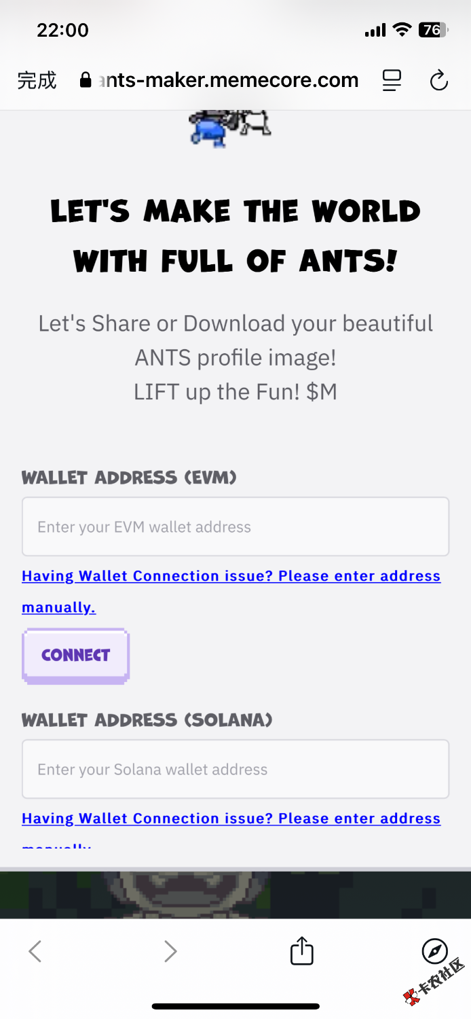Tap the battery indicator in status bar
This screenshot has height=1019, width=471.
(433, 30)
